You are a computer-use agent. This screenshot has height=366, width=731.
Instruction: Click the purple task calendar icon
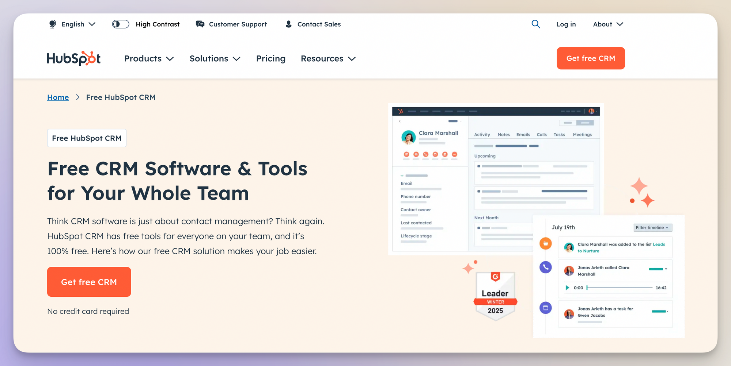(546, 308)
